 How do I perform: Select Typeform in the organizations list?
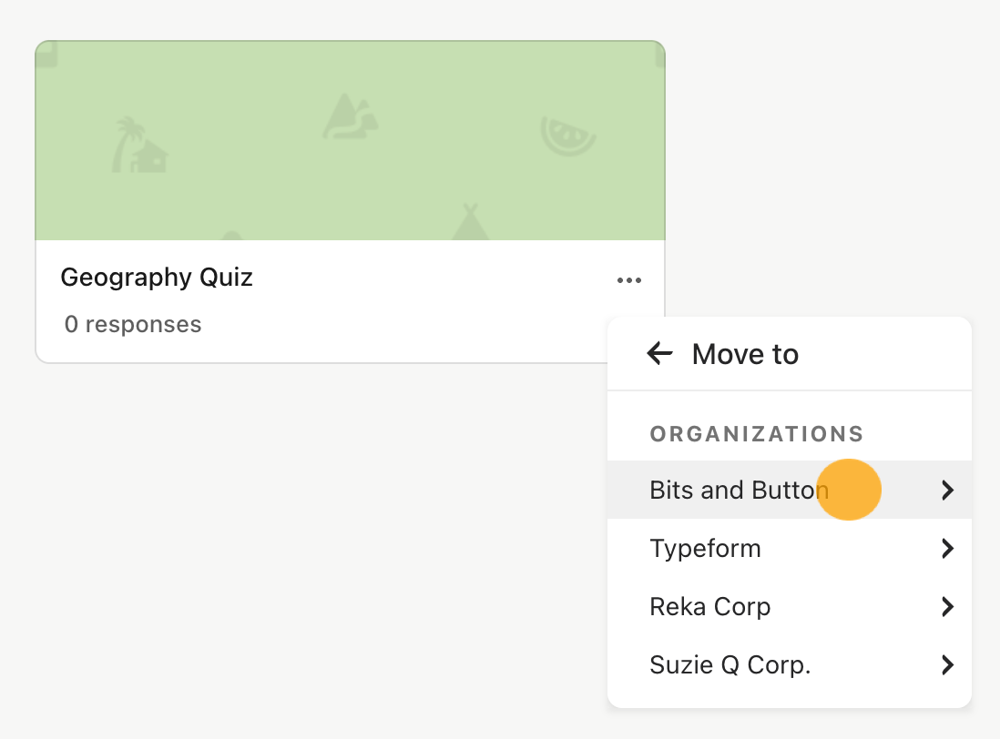click(x=790, y=549)
